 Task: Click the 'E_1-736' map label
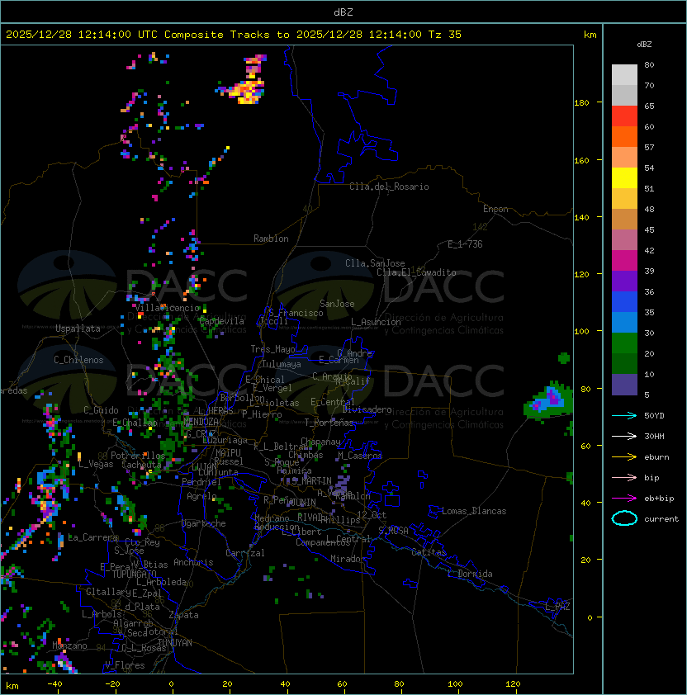click(x=465, y=243)
